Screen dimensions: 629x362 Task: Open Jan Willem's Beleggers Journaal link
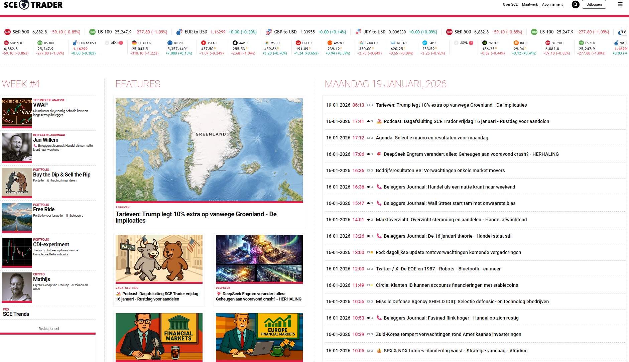click(x=46, y=140)
